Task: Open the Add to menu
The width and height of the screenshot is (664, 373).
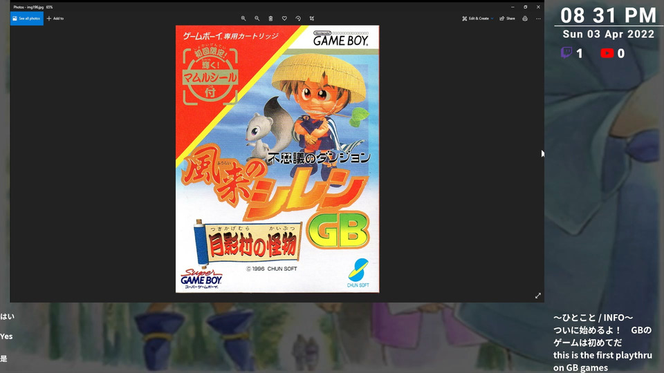Action: pos(55,19)
